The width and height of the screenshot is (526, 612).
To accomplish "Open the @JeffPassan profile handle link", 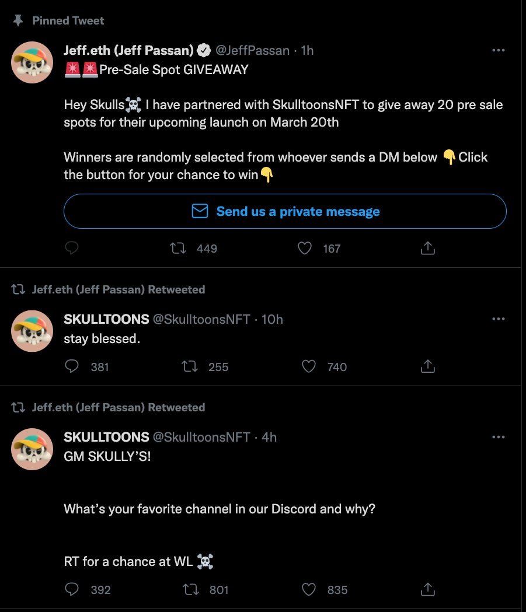I will [252, 51].
